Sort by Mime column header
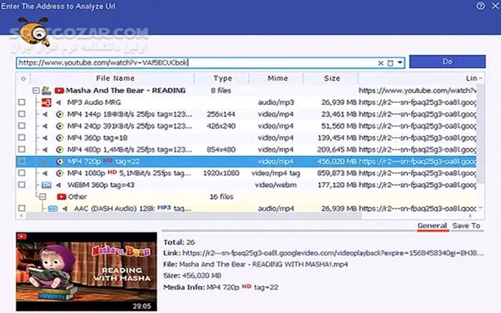501x313 pixels. pyautogui.click(x=278, y=79)
